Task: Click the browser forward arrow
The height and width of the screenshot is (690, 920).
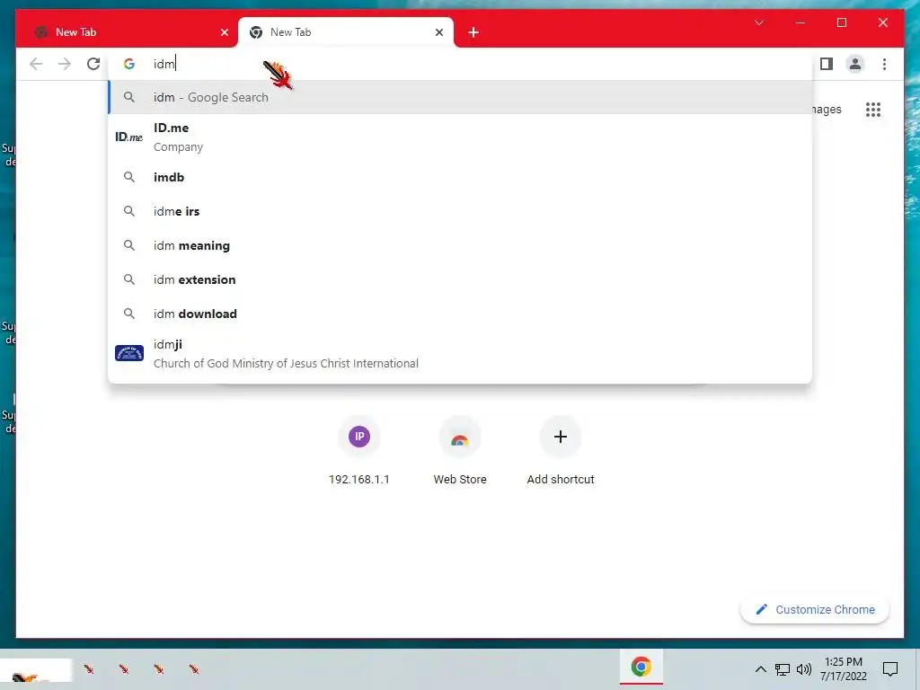Action: [65, 64]
